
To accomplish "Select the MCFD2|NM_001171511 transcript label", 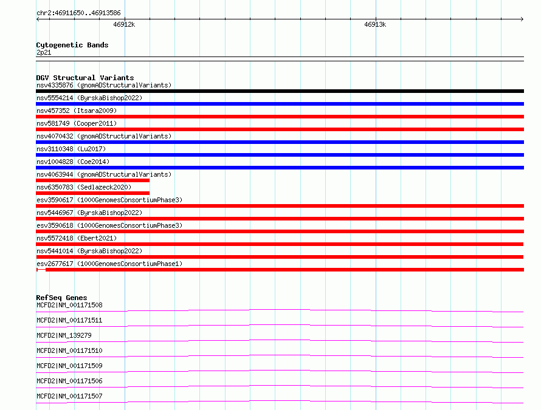I will point(69,320).
